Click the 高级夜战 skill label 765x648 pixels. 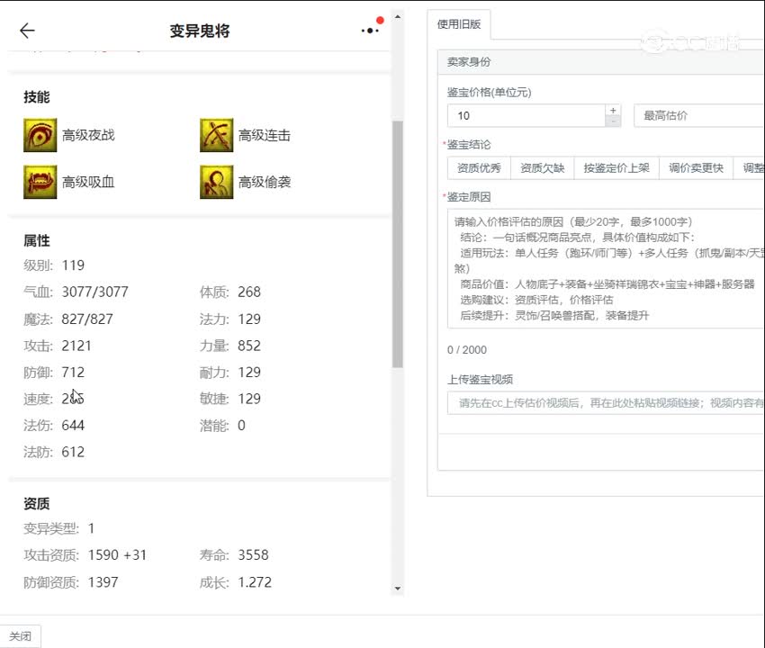pyautogui.click(x=88, y=135)
